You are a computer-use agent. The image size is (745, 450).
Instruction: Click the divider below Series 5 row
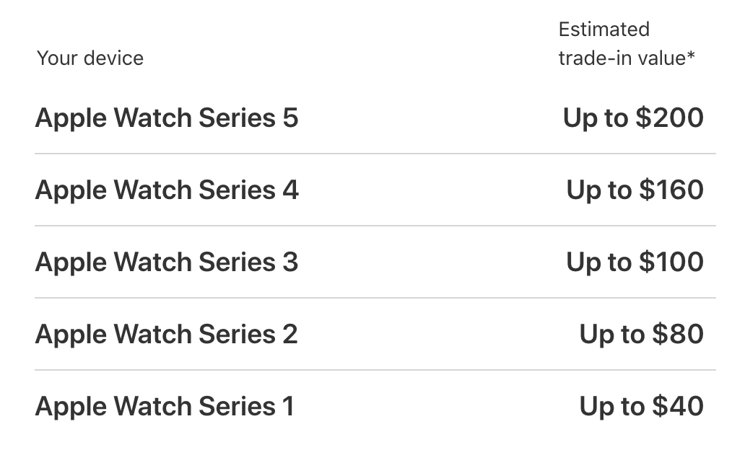(375, 154)
